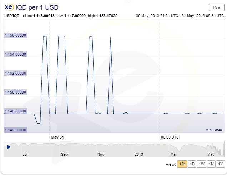Click the IQD per 1 USD title
227x175 pixels.
pyautogui.click(x=37, y=7)
